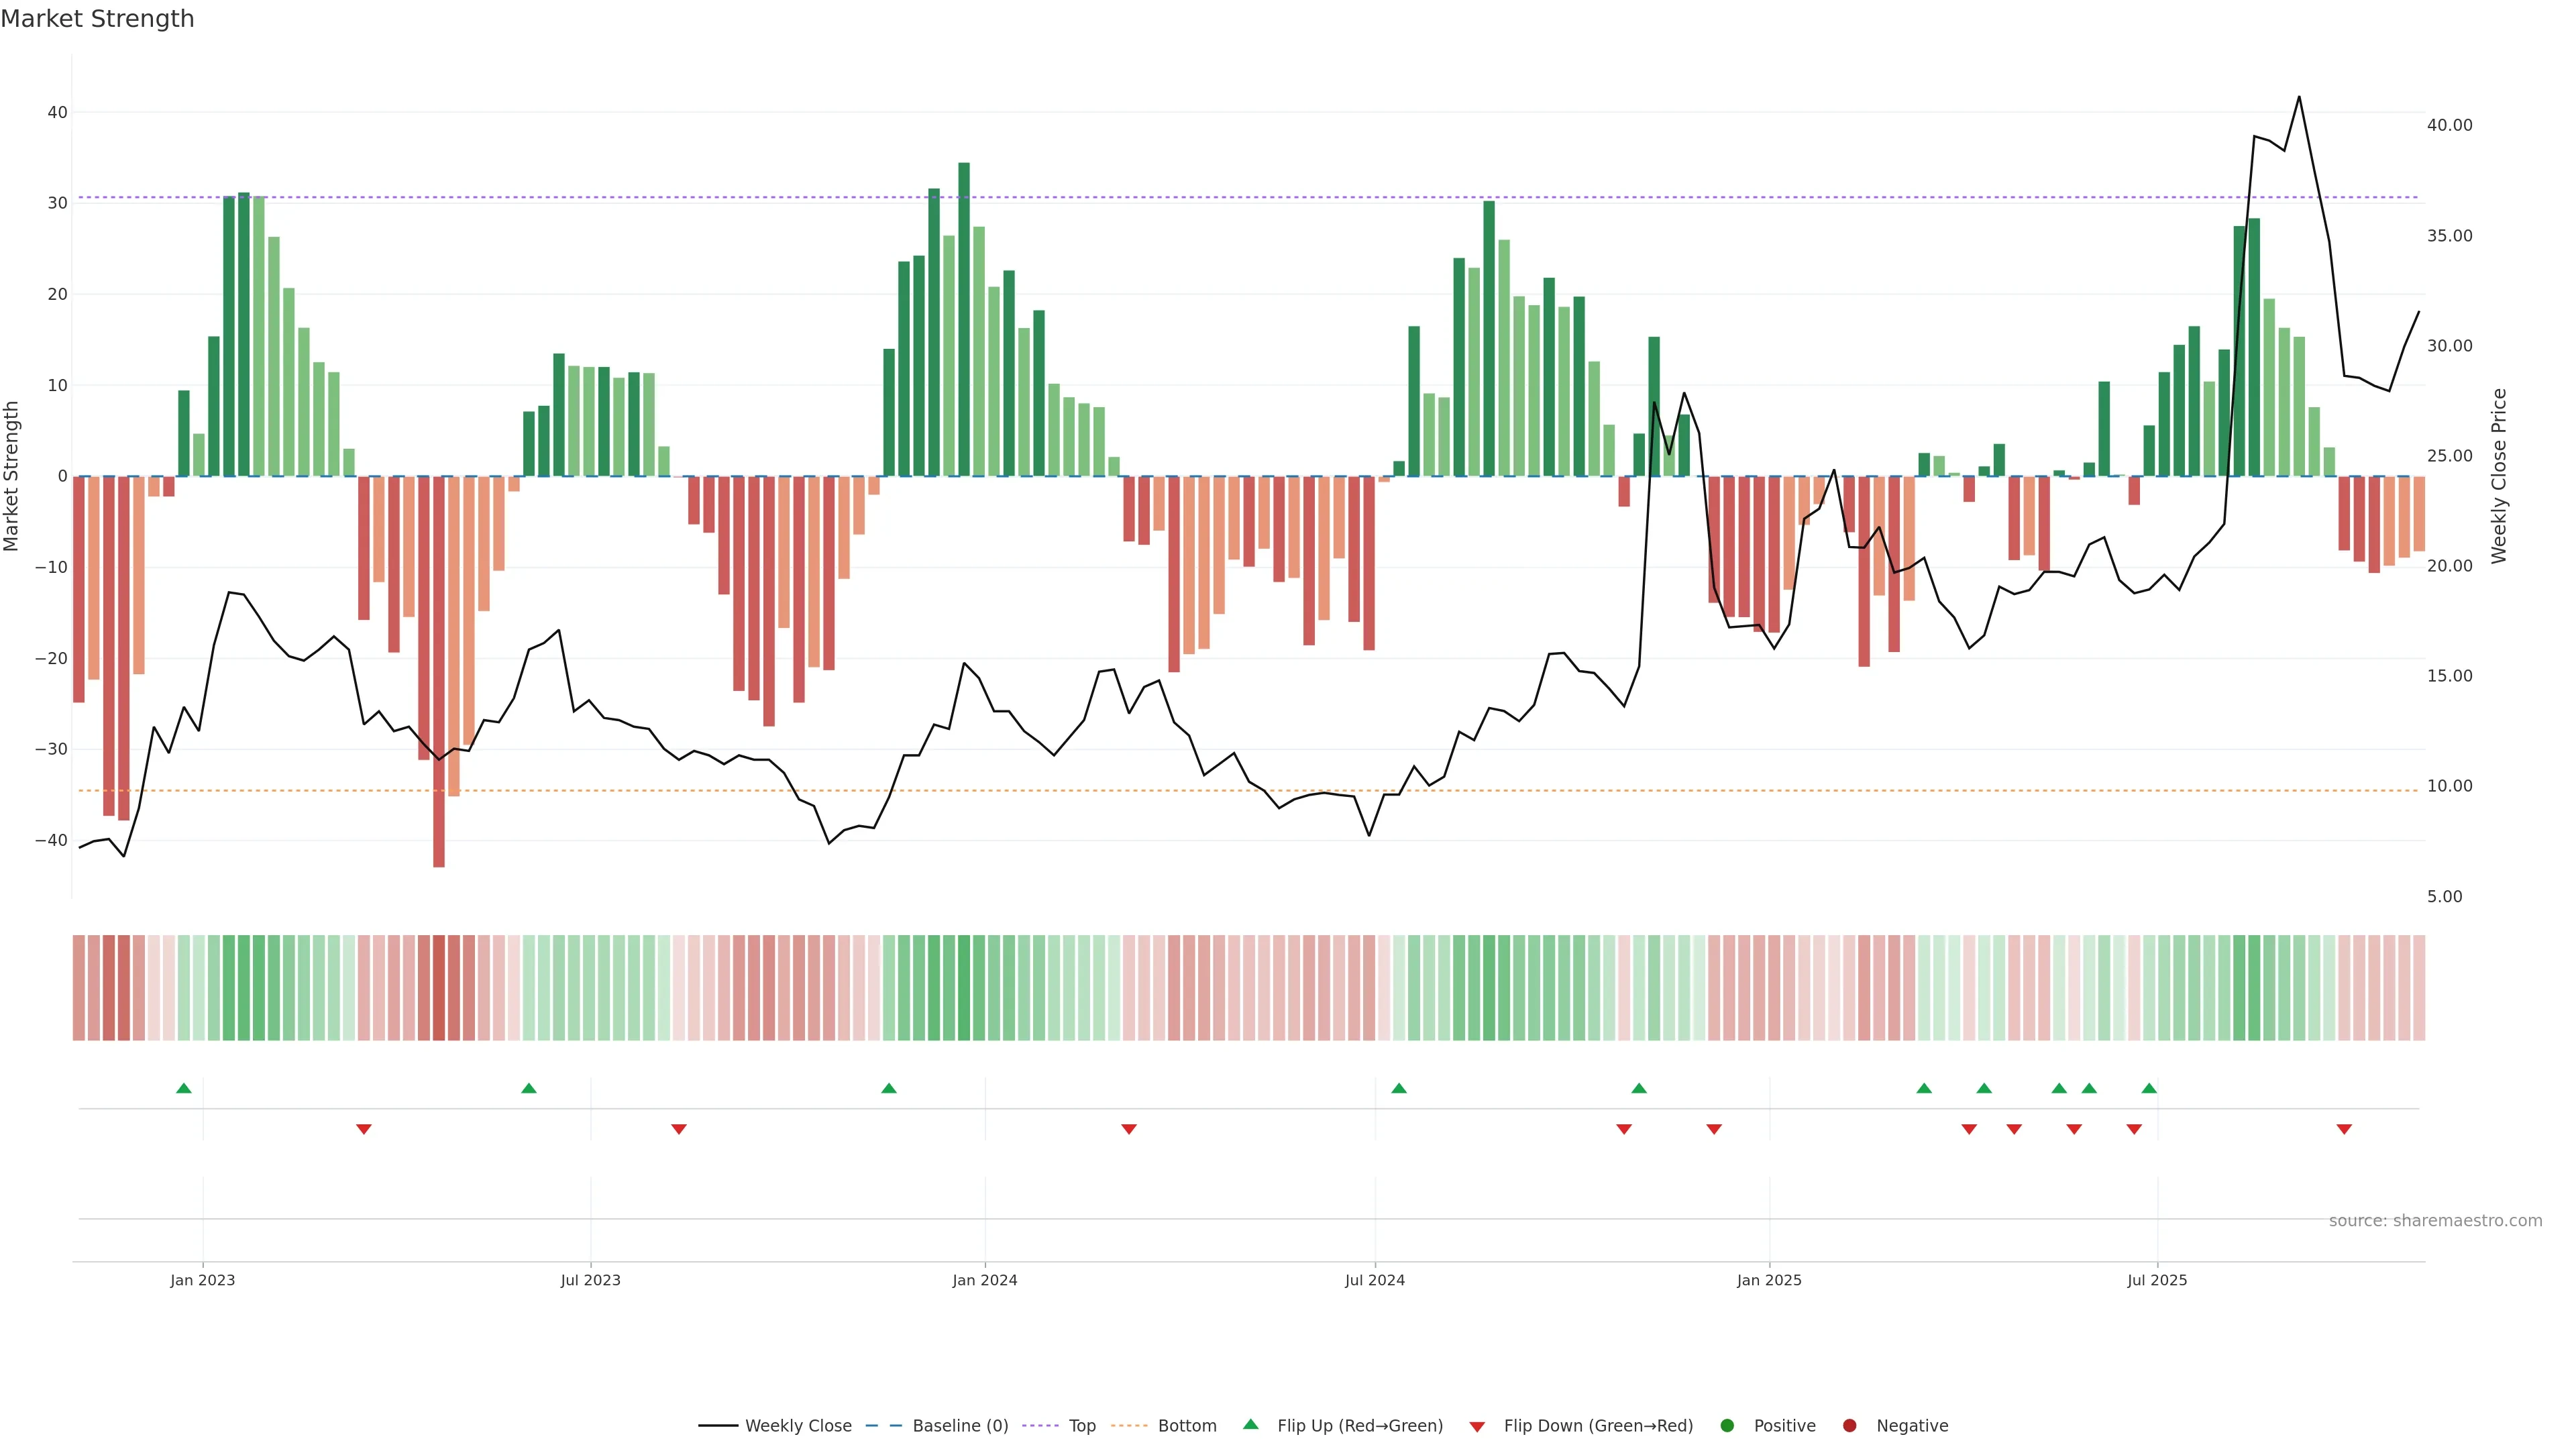The height and width of the screenshot is (1449, 2576).
Task: Click the green flip-up triangle just after Jul 2024
Action: (1399, 1088)
